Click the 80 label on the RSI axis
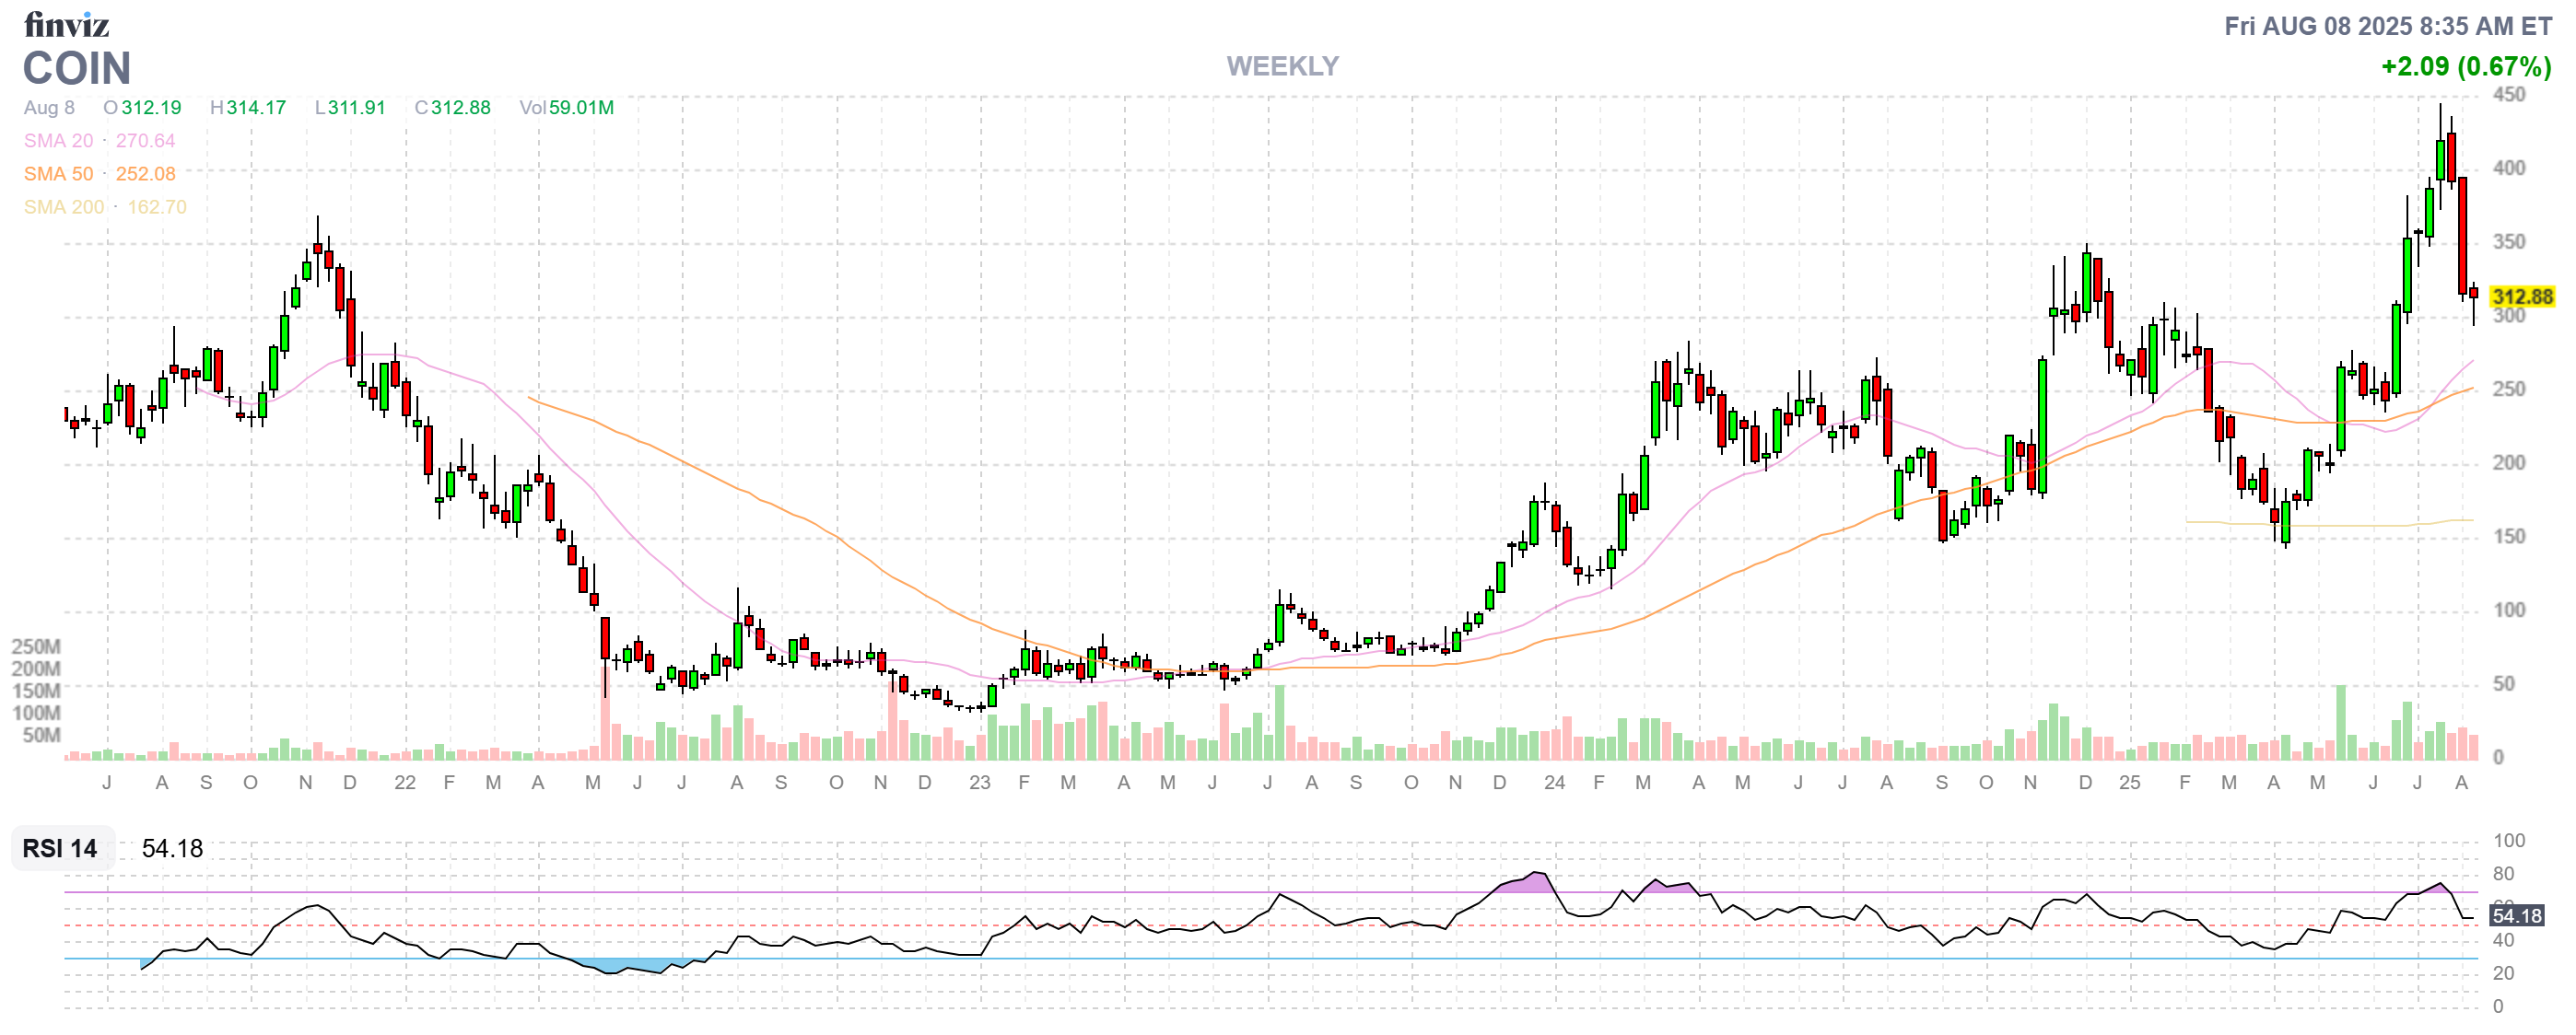The image size is (2576, 1035). (2503, 874)
